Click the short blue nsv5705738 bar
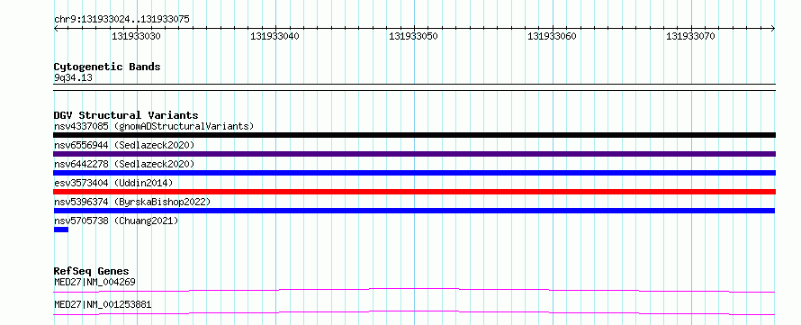The height and width of the screenshot is (325, 801). [x=61, y=230]
